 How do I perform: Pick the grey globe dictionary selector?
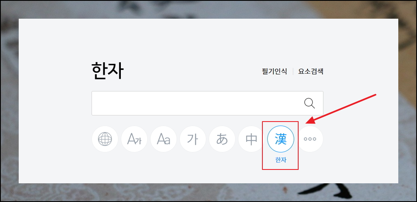tap(105, 139)
